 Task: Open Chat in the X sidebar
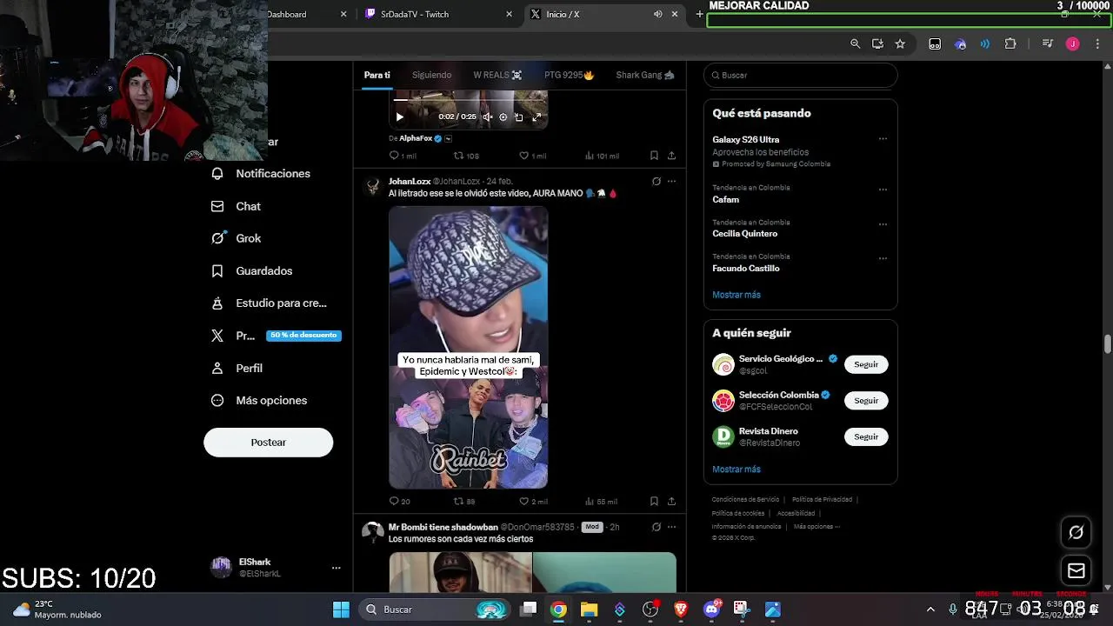pyautogui.click(x=237, y=206)
